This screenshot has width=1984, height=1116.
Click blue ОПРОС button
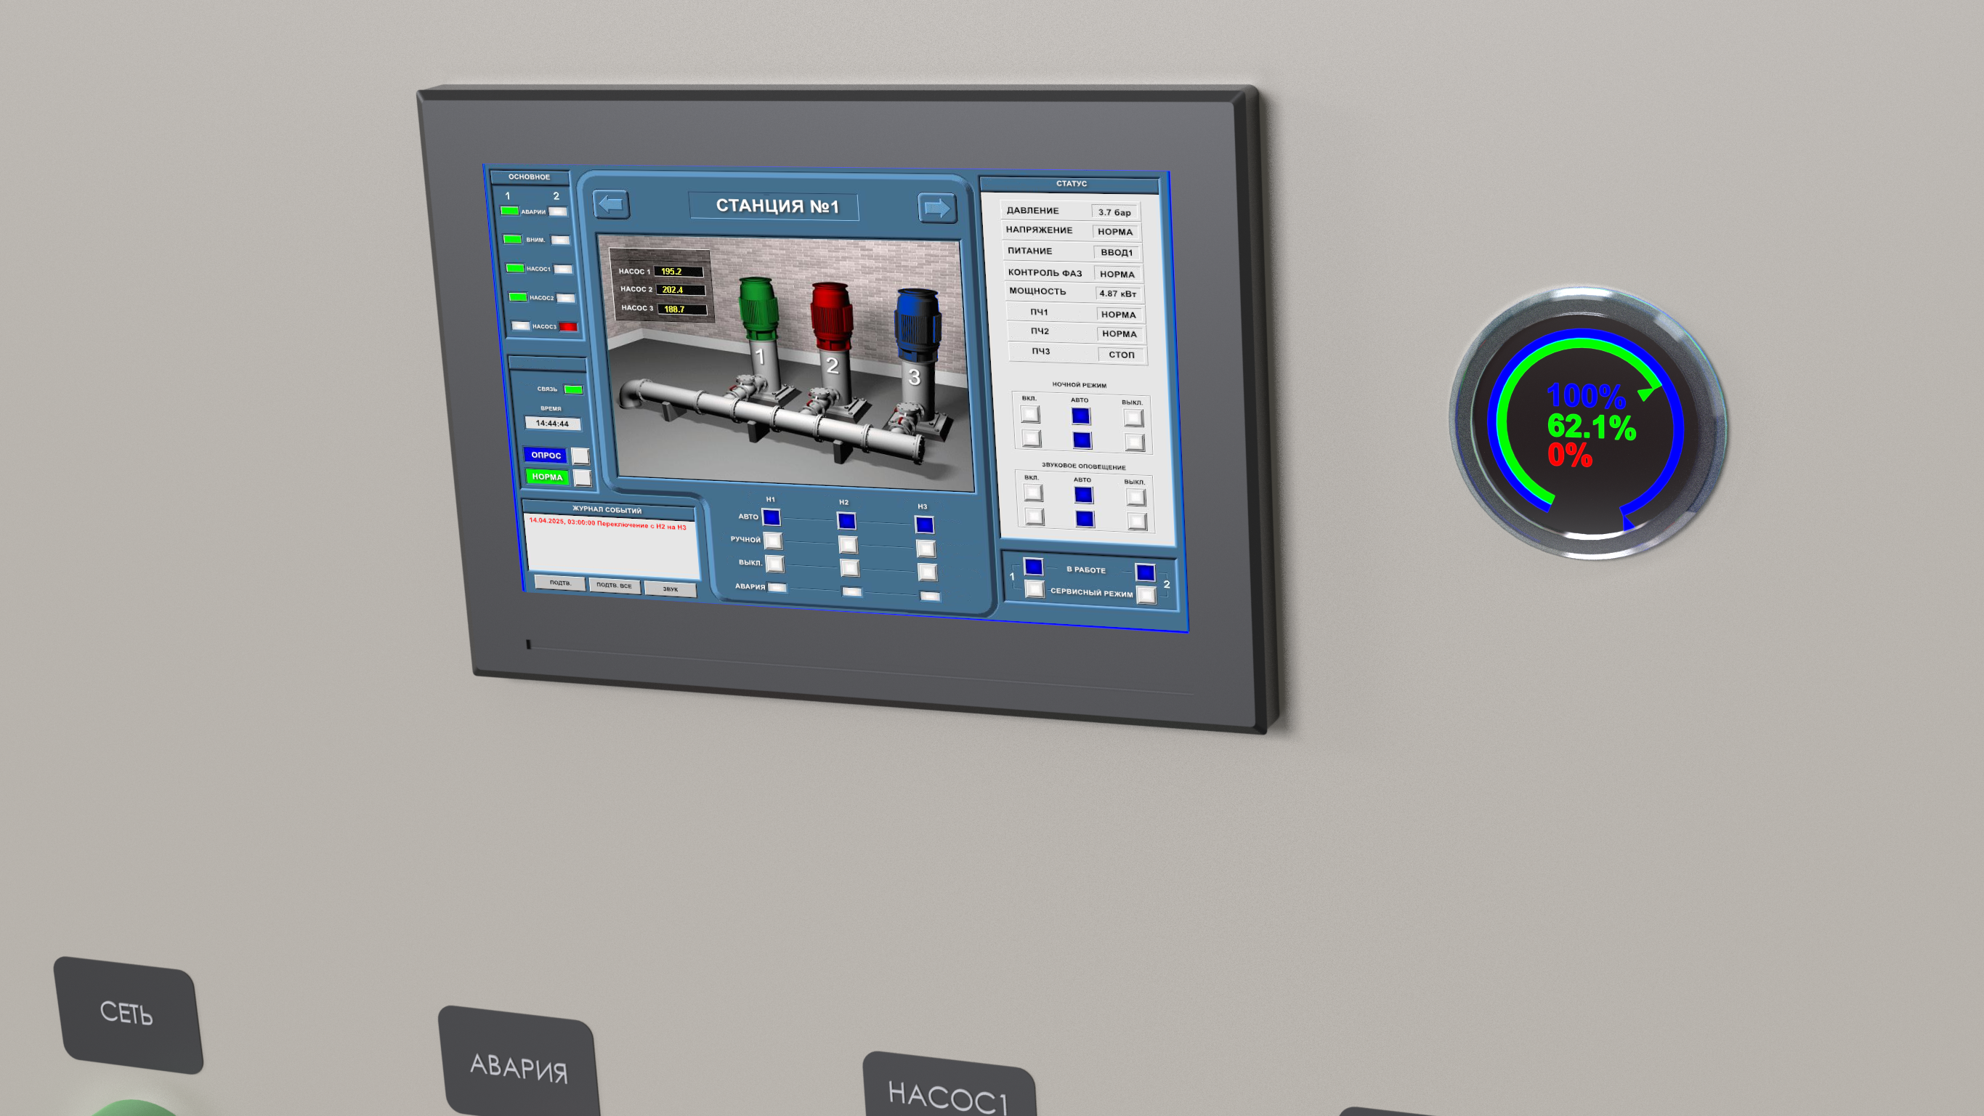(546, 455)
